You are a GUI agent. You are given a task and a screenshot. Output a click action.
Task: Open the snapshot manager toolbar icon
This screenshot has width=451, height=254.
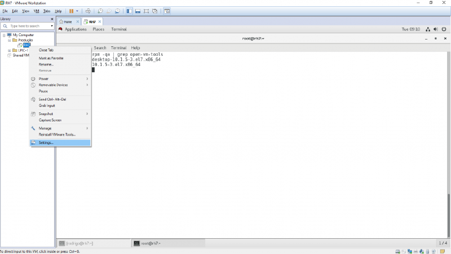(x=117, y=11)
